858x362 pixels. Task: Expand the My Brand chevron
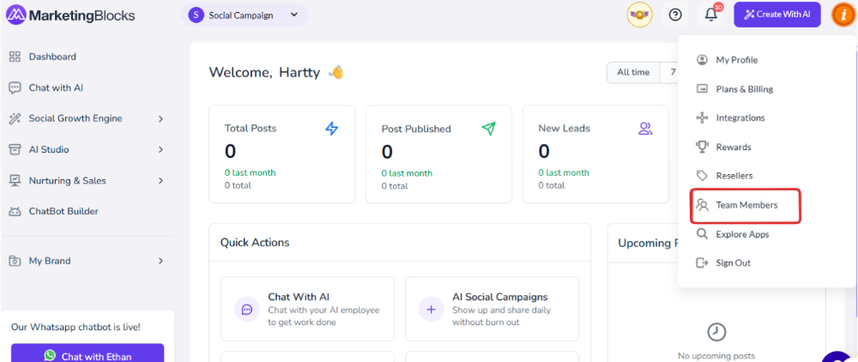[x=160, y=261]
